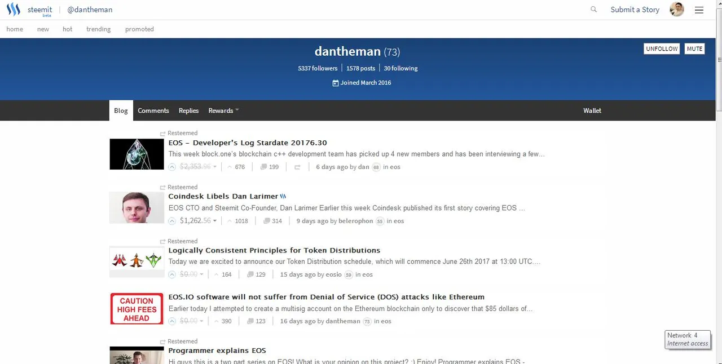Open 123 comments on DOS attacks post
The width and height of the screenshot is (722, 364).
pyautogui.click(x=256, y=321)
